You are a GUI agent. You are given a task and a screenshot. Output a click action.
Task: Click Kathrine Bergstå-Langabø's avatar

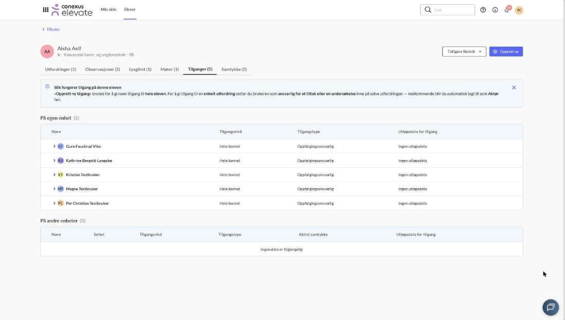pos(61,161)
